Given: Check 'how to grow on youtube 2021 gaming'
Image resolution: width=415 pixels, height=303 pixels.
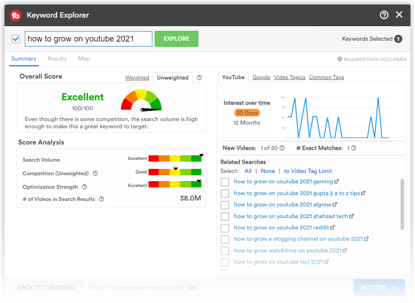Looking at the screenshot, I should [225, 182].
